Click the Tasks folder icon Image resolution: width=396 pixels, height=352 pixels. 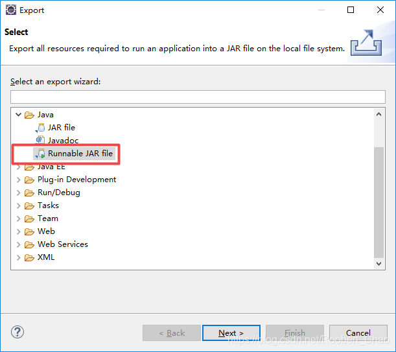pyautogui.click(x=29, y=205)
